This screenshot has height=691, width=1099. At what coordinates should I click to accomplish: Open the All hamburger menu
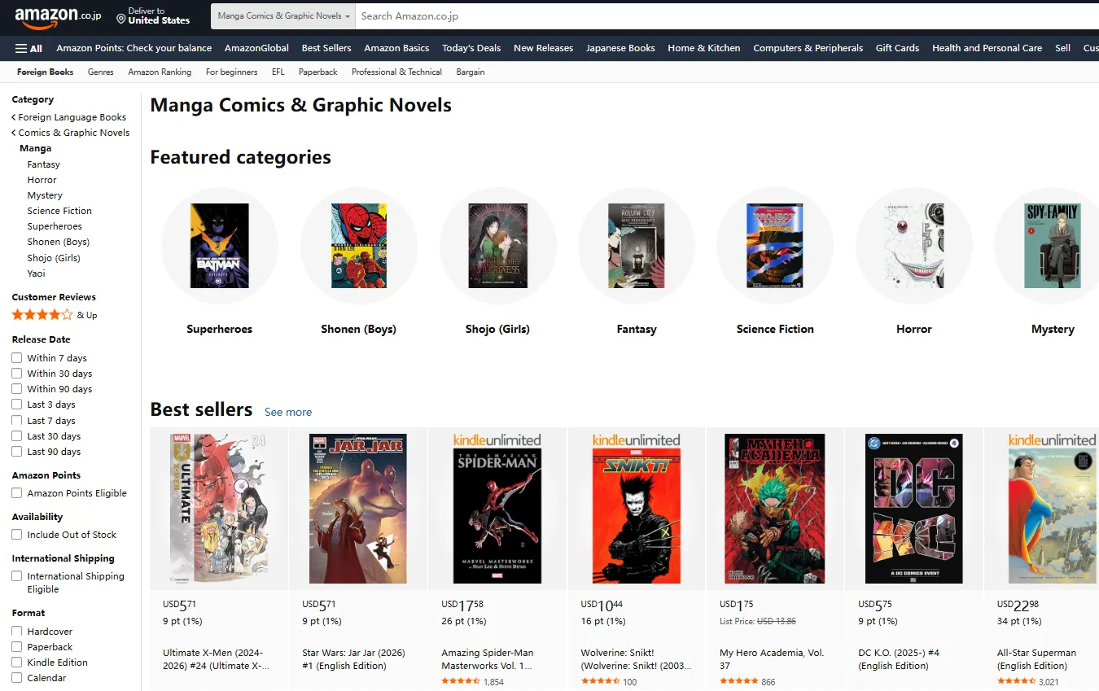28,48
